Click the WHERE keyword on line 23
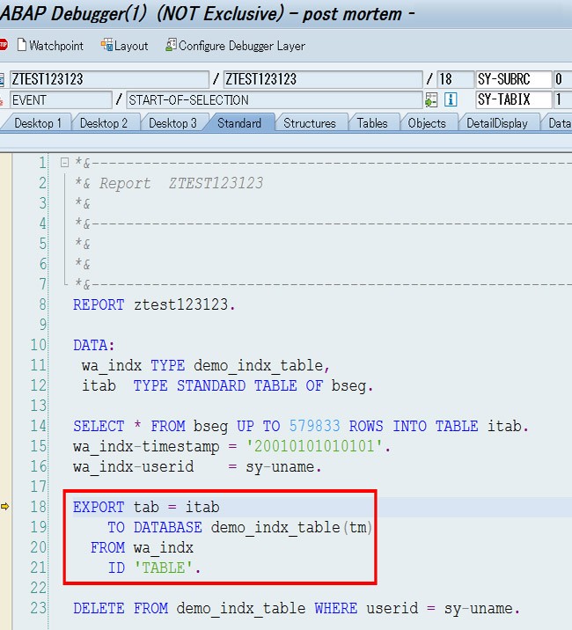The width and height of the screenshot is (572, 630). pos(335,608)
